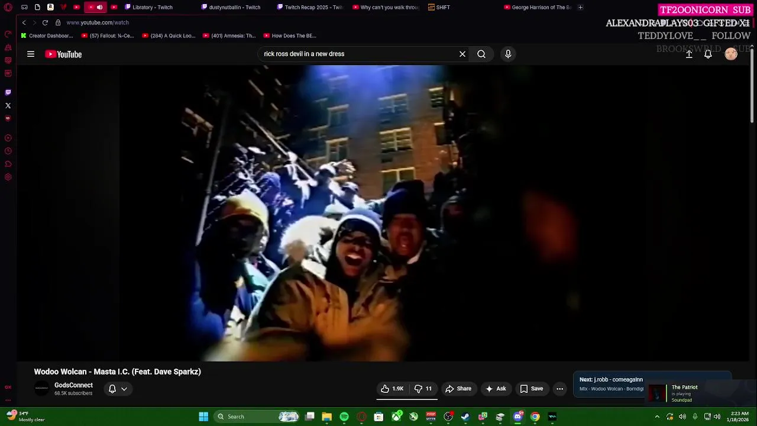Start voice search with the microphone

click(508, 54)
